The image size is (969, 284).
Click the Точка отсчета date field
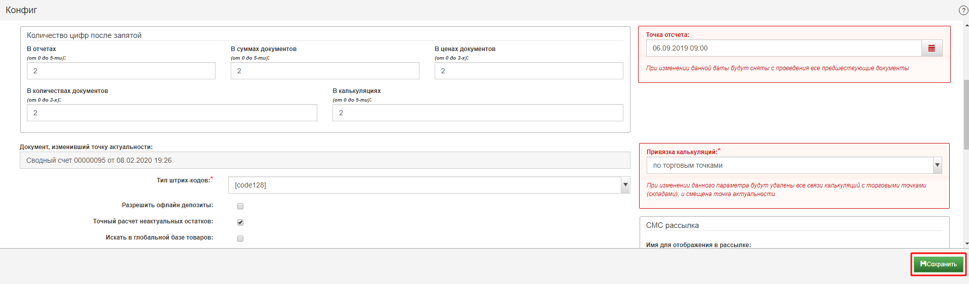(783, 49)
